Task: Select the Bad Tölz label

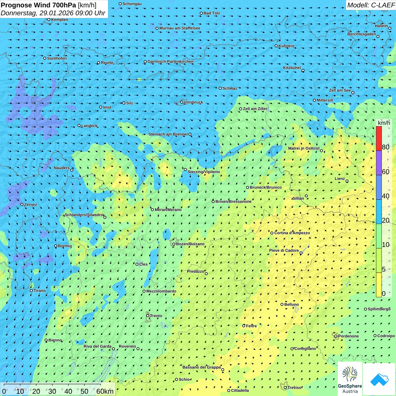Action: pyautogui.click(x=212, y=13)
